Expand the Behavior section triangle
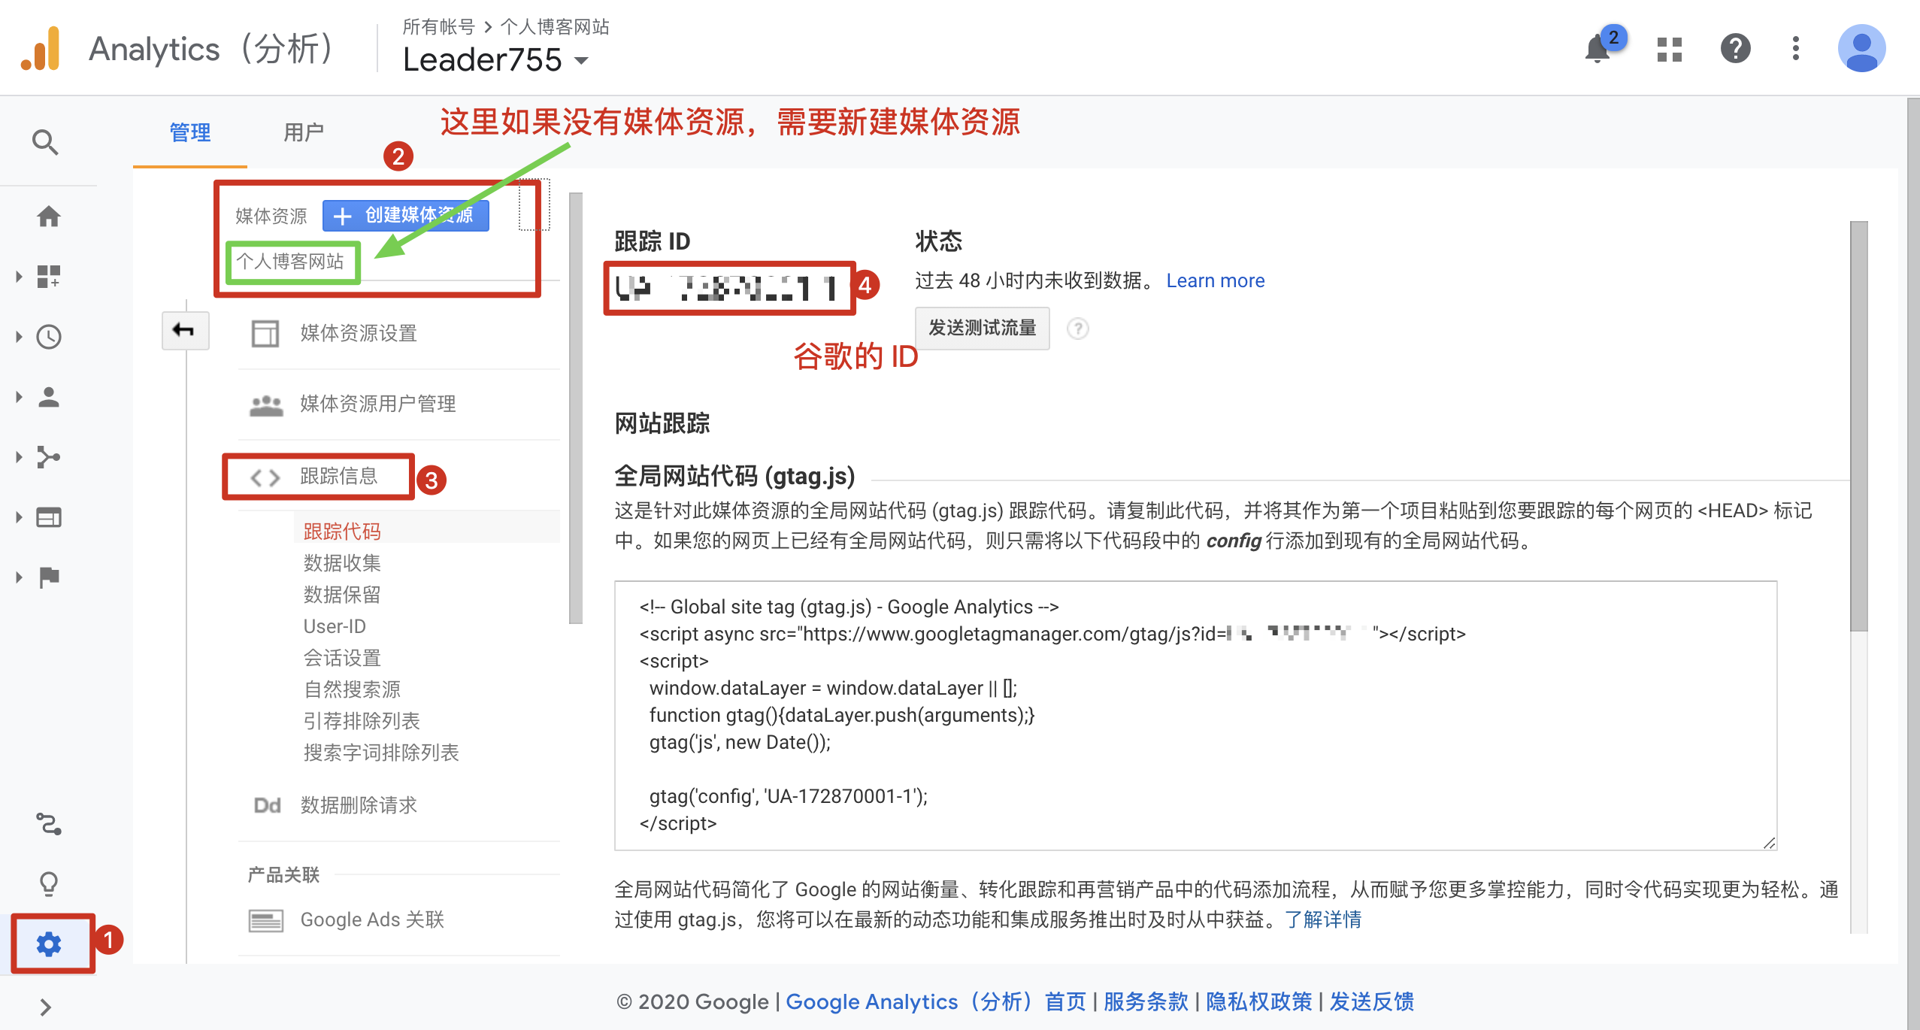Screen dimensions: 1920x1030 pyautogui.click(x=19, y=517)
